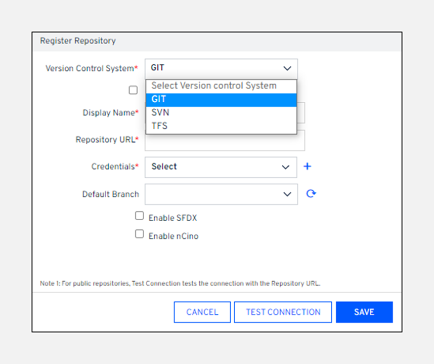This screenshot has height=364, width=434.
Task: Expand the Default Branch dropdown
Action: (x=221, y=194)
